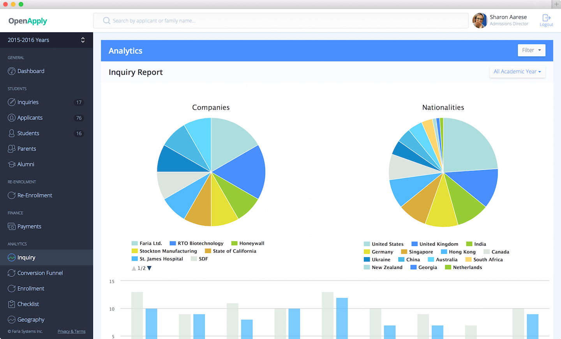Click the Conversion Funnel icon
Viewport: 561px width, 339px height.
point(12,273)
